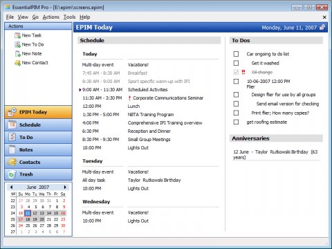
Task: Click the New Note icon
Action: [17, 54]
